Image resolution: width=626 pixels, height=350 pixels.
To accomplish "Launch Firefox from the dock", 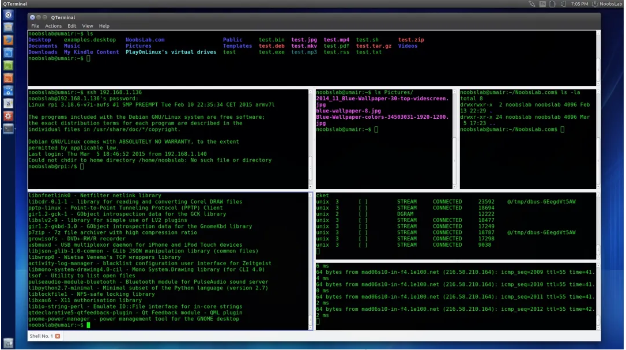I will click(x=8, y=40).
